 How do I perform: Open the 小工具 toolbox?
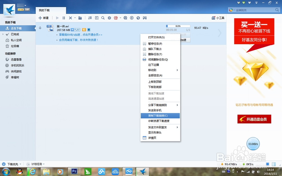click(x=218, y=18)
